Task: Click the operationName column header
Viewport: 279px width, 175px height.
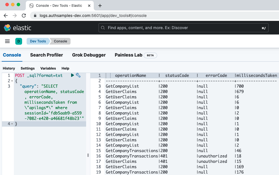Action: (x=131, y=75)
